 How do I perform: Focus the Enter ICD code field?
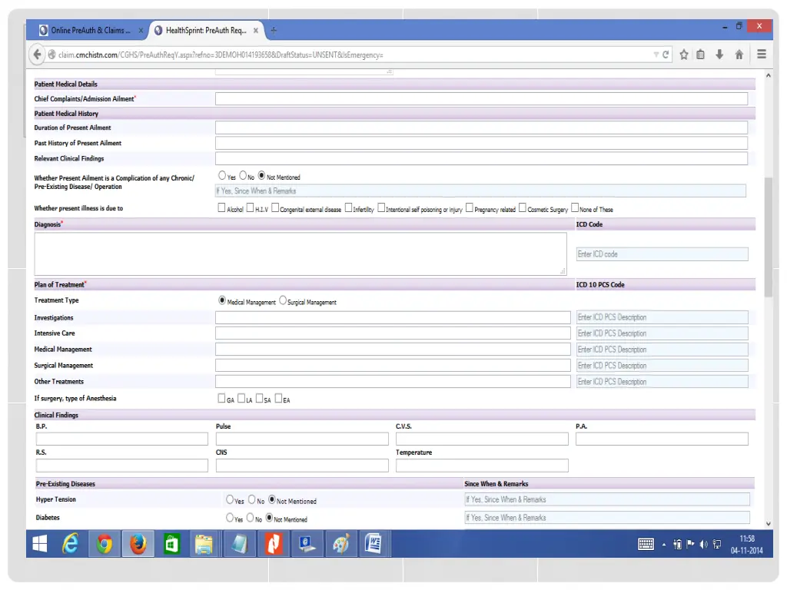coord(662,254)
